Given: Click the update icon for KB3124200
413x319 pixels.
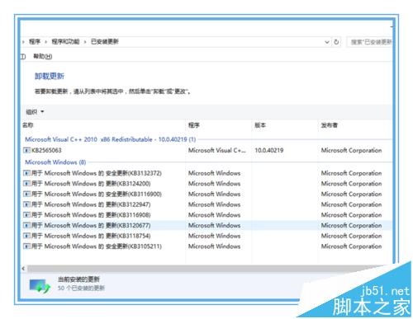Looking at the screenshot, I should (26, 184).
